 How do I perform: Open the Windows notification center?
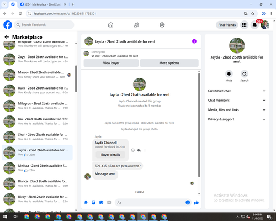269,217
